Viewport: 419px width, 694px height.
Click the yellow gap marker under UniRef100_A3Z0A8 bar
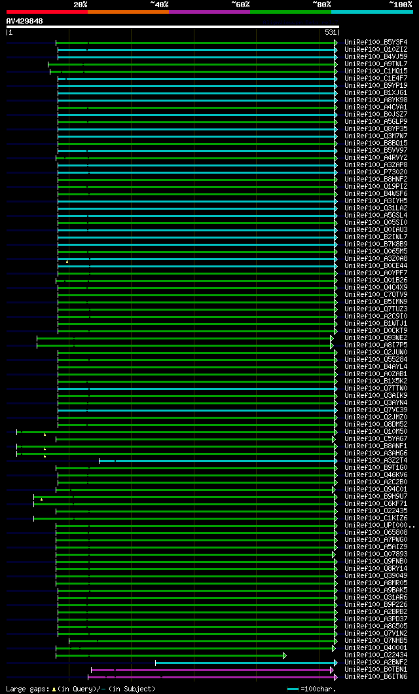click(67, 261)
